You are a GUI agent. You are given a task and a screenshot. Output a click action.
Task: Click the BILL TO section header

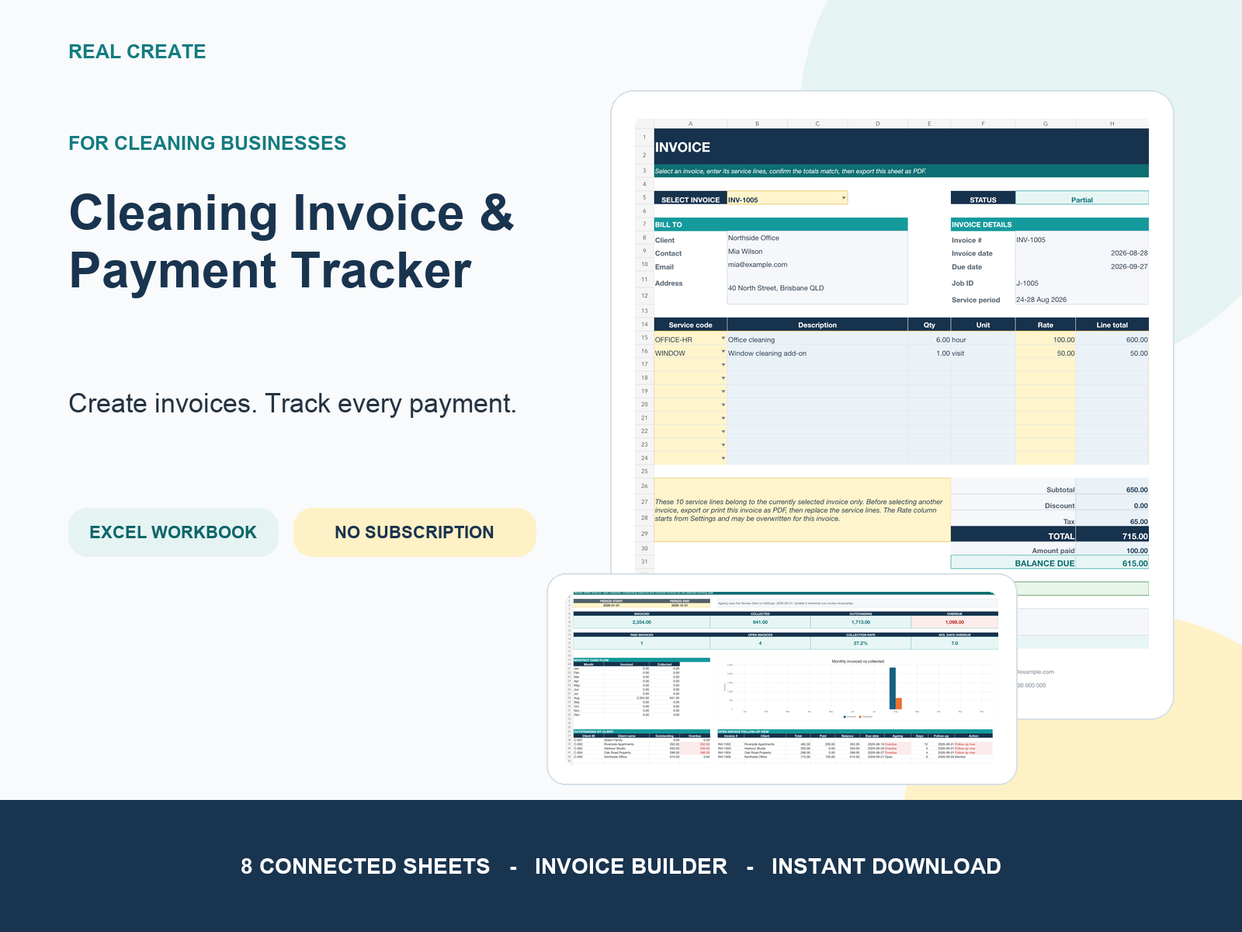click(x=781, y=224)
